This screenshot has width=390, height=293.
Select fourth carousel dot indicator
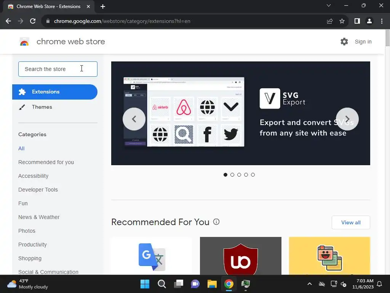click(246, 175)
